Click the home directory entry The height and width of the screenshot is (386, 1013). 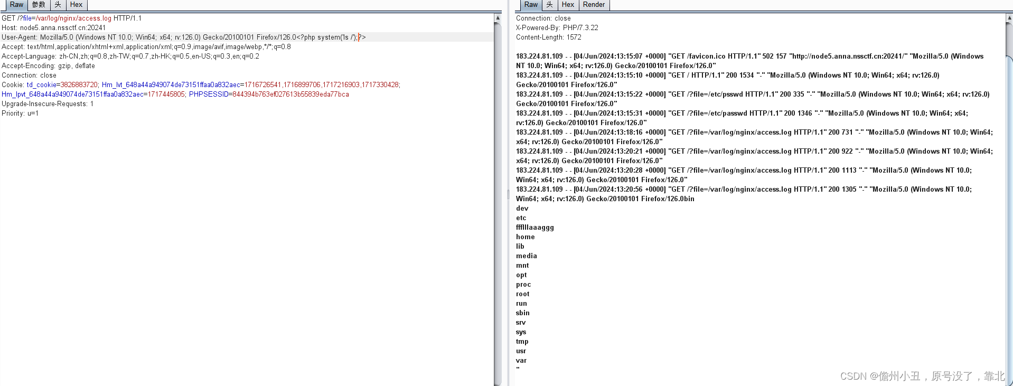pyautogui.click(x=525, y=237)
